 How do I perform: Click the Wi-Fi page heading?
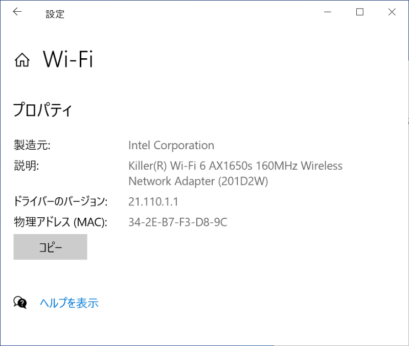(x=69, y=59)
